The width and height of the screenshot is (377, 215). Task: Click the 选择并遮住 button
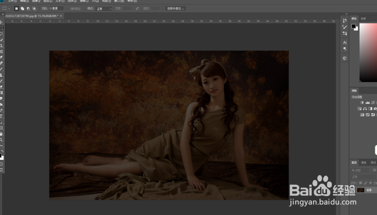[x=175, y=8]
